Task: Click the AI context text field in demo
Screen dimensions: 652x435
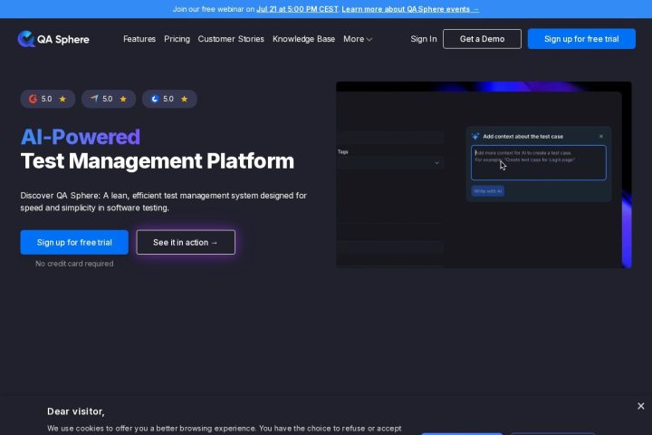Action: (x=539, y=163)
